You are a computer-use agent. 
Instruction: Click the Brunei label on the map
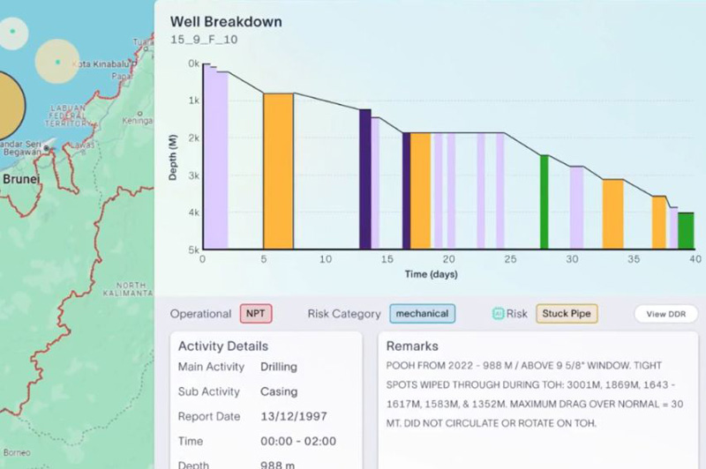coord(21,179)
